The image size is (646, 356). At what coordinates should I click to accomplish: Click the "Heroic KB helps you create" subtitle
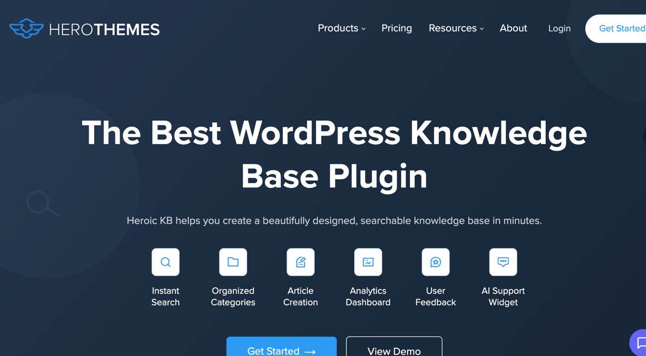click(x=334, y=220)
